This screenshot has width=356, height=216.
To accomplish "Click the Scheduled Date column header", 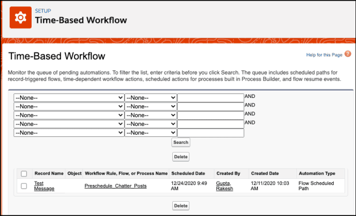I will coord(188,174).
